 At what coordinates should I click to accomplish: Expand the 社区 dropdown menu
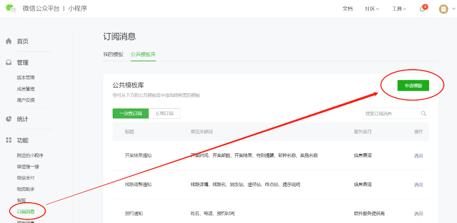372,9
